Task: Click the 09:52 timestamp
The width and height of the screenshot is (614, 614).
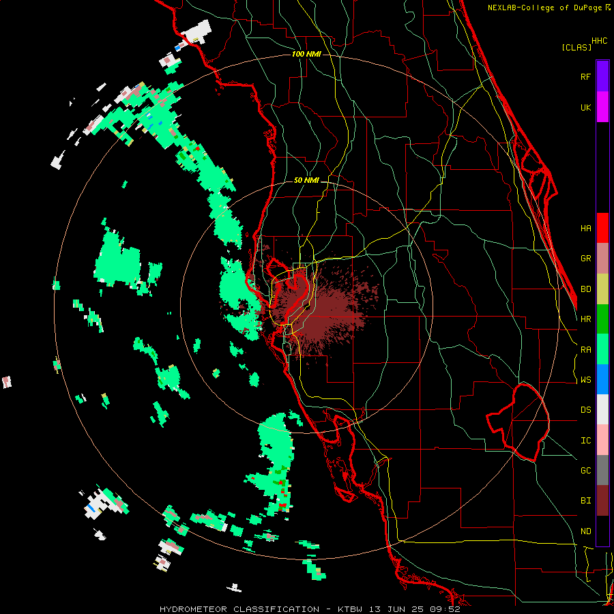Action: tap(447, 609)
